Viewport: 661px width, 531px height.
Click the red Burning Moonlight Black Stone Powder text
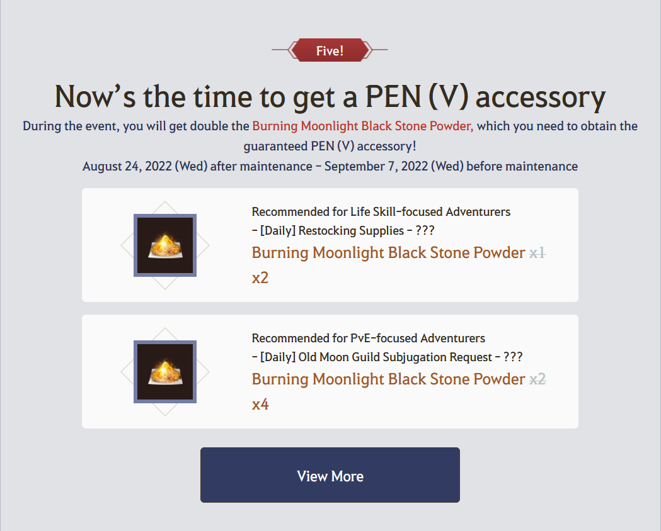(362, 126)
